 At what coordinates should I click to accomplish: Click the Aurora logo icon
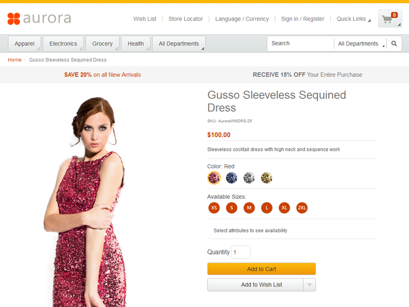click(x=14, y=19)
